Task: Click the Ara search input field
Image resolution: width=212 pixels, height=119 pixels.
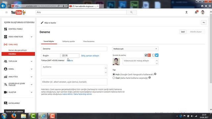Action: [81, 12]
